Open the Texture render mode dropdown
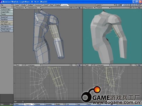 [103, 8]
